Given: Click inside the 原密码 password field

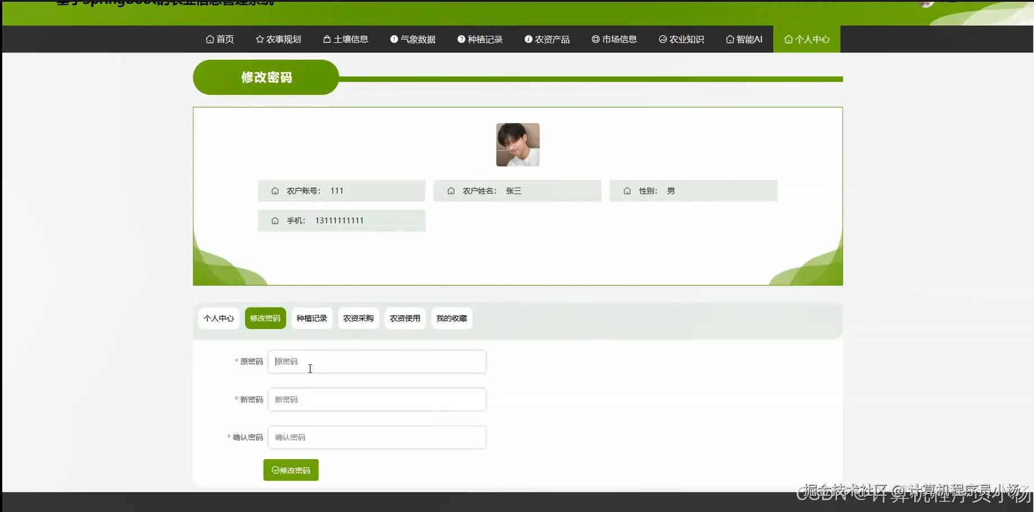Looking at the screenshot, I should (x=377, y=361).
